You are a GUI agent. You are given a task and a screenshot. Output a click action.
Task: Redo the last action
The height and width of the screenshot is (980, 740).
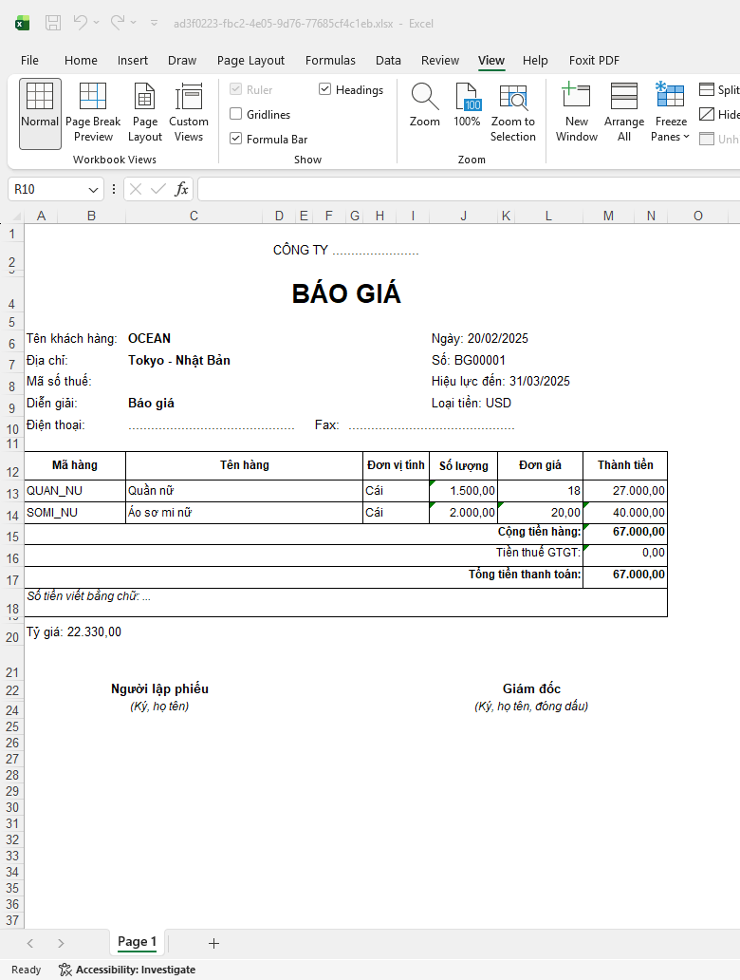pos(118,23)
